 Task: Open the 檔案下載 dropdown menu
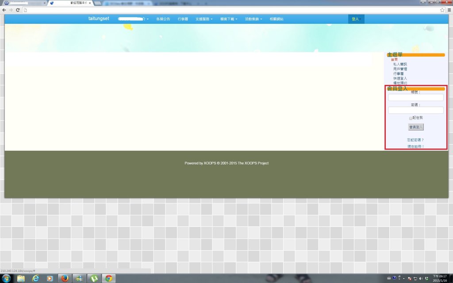229,19
